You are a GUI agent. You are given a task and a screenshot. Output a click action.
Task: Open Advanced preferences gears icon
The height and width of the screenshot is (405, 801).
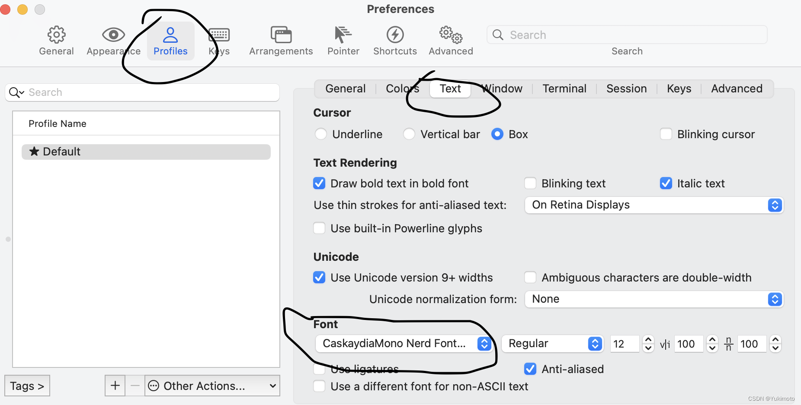pyautogui.click(x=451, y=35)
